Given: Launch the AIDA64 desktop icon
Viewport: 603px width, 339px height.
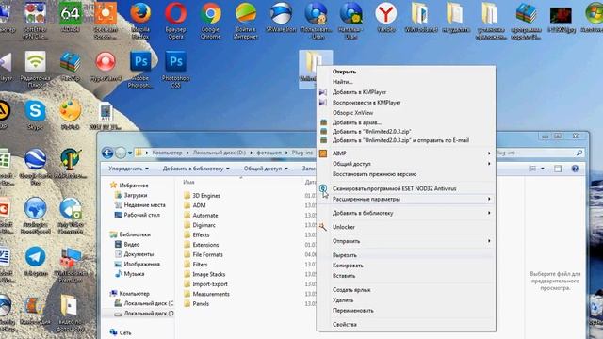Looking at the screenshot, I should [71, 17].
